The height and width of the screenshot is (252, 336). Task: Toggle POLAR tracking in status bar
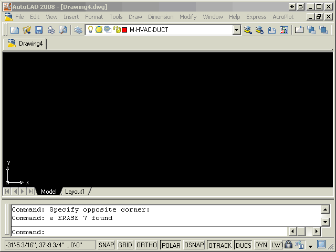tap(171, 245)
